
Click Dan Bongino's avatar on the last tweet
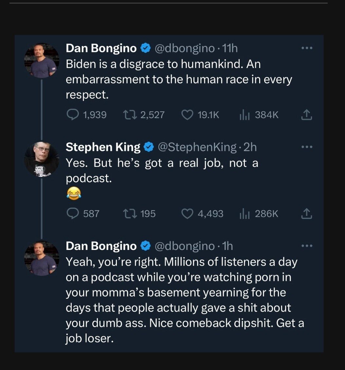[42, 259]
